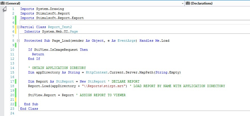
Task: Click the (General) books icon
Action: pos(3,3)
